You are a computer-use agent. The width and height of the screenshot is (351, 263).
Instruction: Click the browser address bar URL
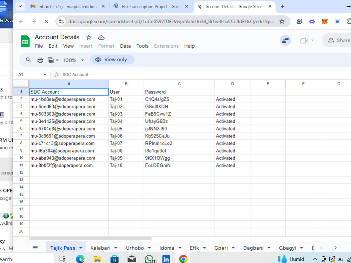click(171, 21)
